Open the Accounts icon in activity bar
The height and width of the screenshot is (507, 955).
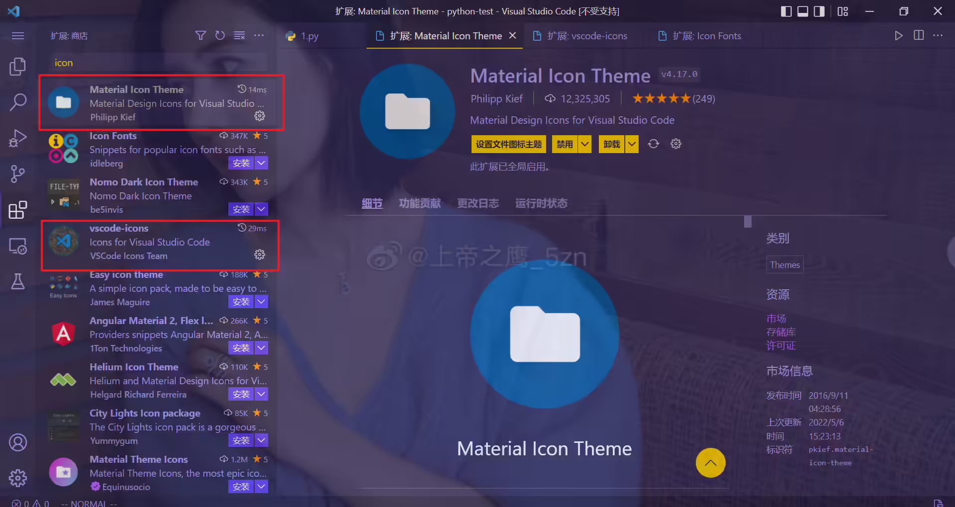(18, 442)
